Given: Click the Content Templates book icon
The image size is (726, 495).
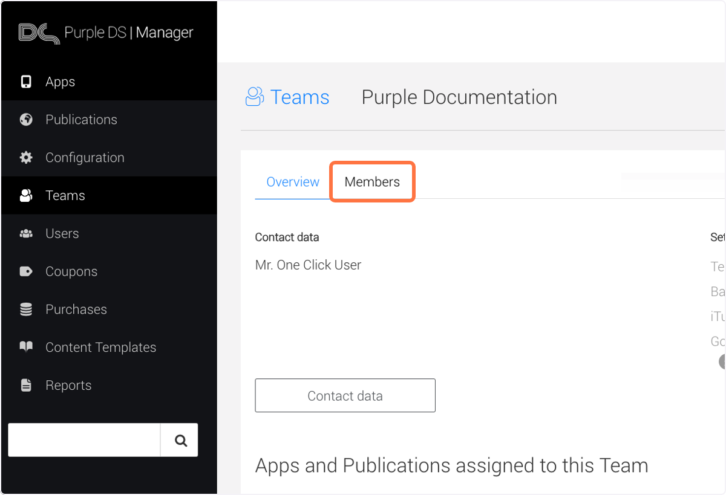Looking at the screenshot, I should tap(26, 347).
